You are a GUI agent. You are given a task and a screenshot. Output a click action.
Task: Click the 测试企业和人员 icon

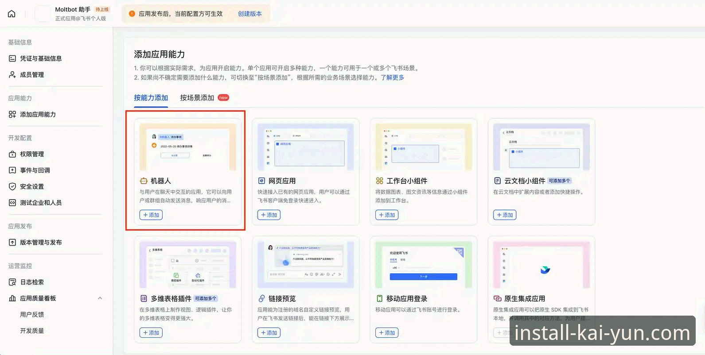coord(12,203)
